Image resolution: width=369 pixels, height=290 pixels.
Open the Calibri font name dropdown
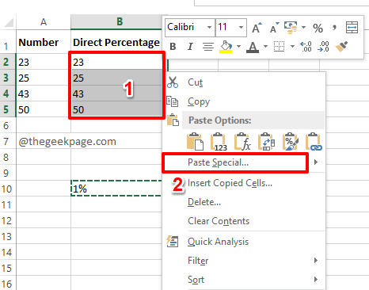click(x=209, y=27)
